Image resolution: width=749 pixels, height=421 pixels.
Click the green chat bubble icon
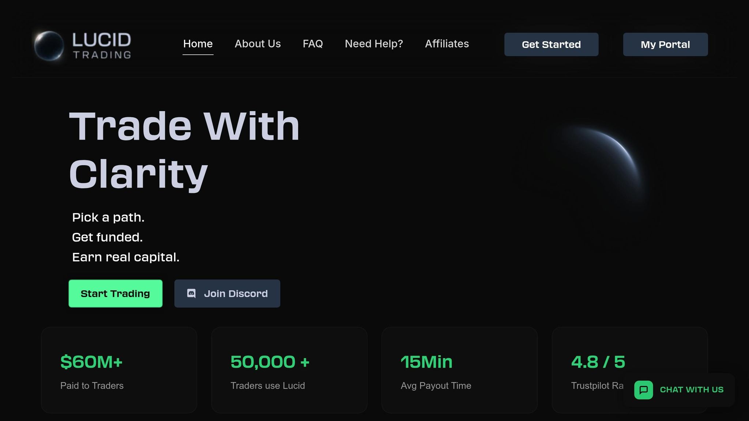(x=644, y=390)
